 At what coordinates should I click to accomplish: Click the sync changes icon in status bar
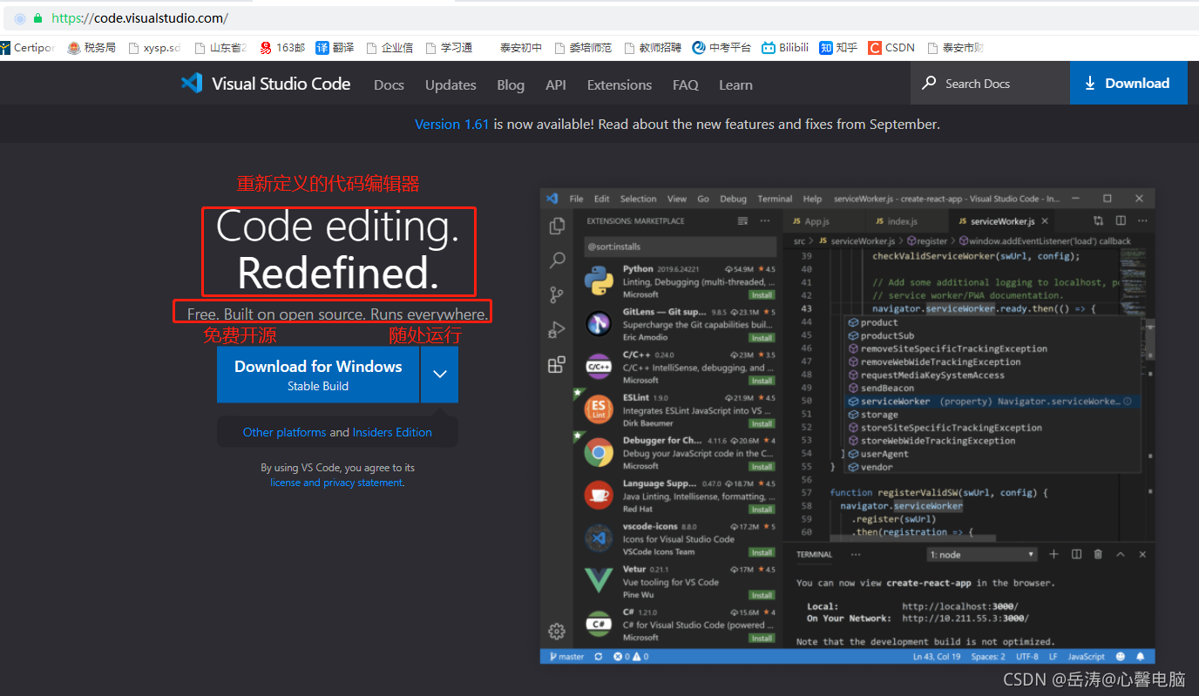pos(599,656)
